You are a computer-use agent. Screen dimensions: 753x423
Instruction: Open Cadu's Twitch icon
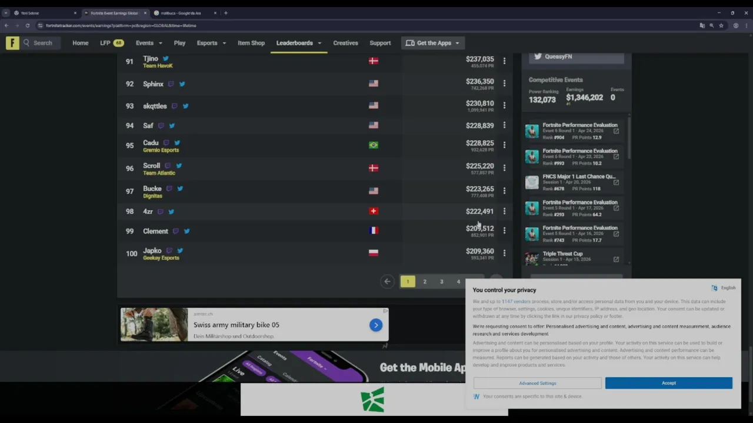(x=166, y=143)
